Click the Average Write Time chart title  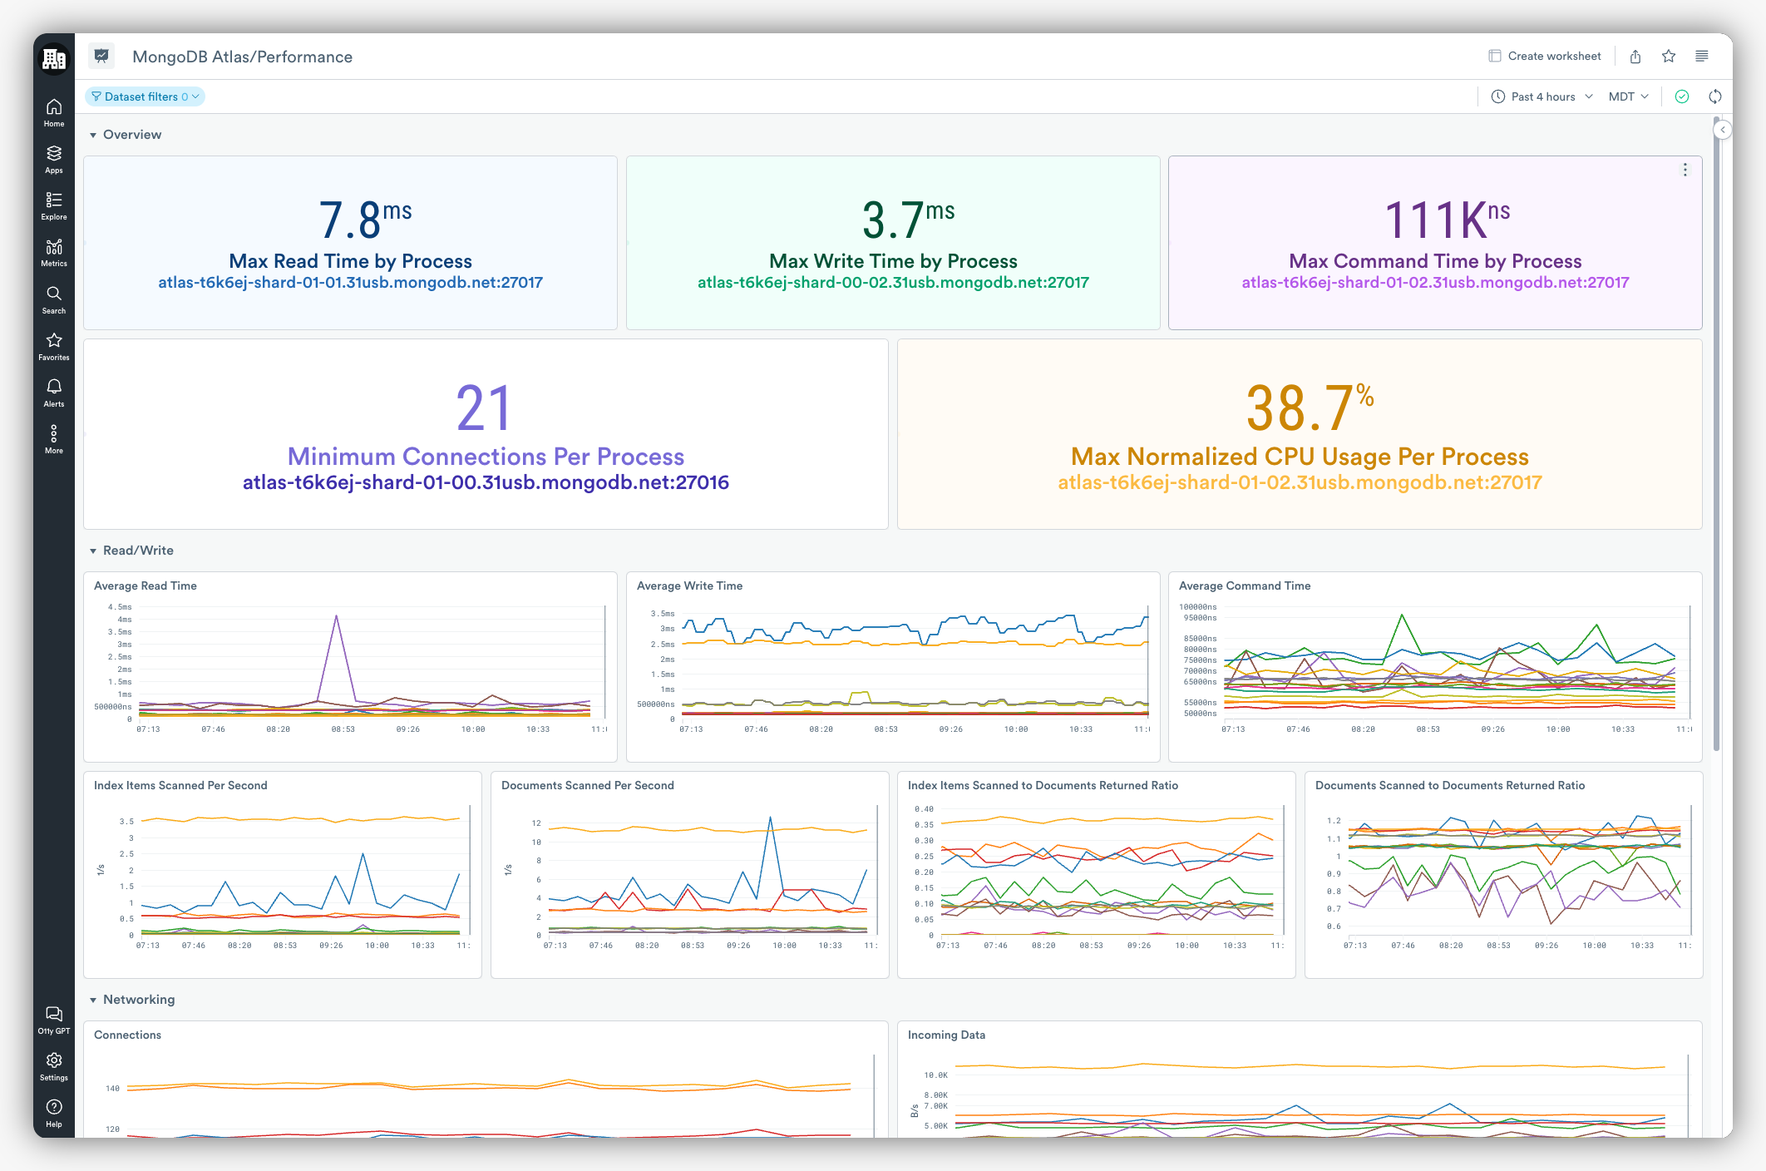coord(689,585)
